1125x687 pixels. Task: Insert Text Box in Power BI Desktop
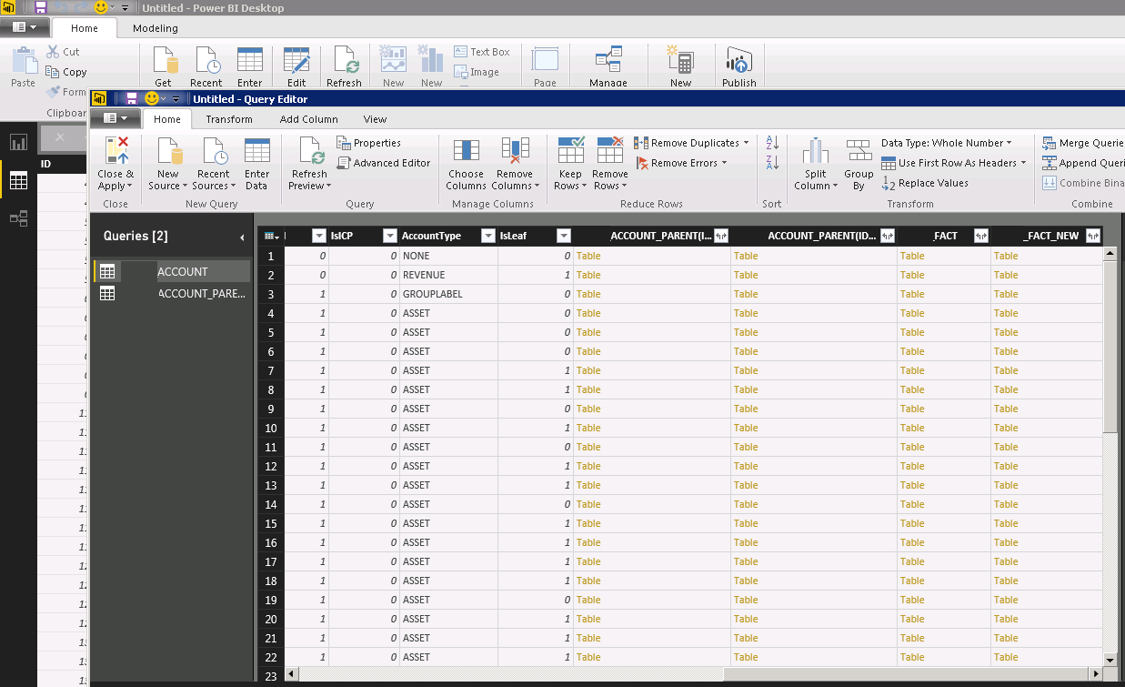(x=482, y=52)
